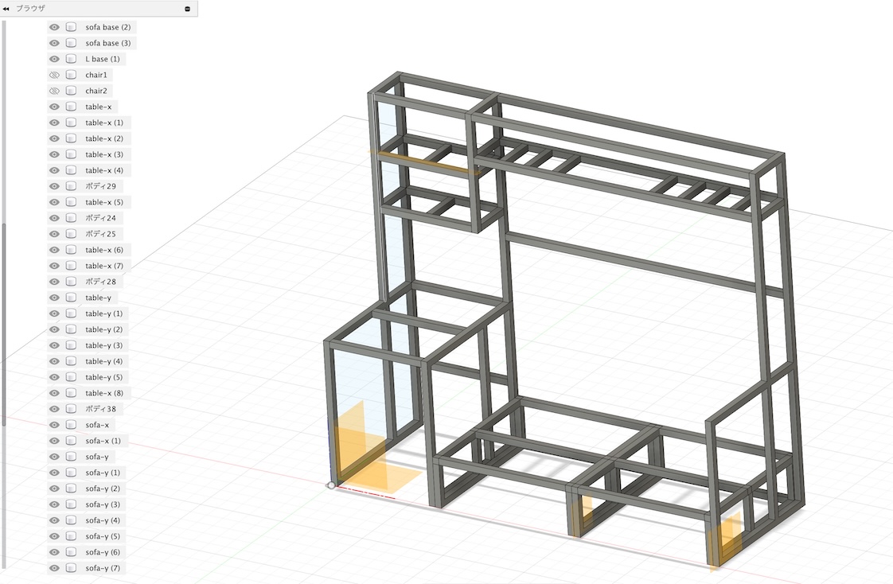Select sofa base (2) in browser tree

107,27
